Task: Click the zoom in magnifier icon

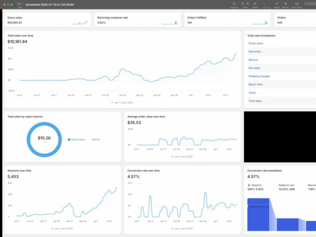Action: (x=248, y=4)
